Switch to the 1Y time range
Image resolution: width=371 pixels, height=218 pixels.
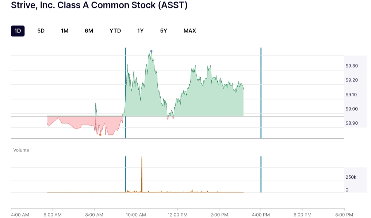pyautogui.click(x=140, y=31)
